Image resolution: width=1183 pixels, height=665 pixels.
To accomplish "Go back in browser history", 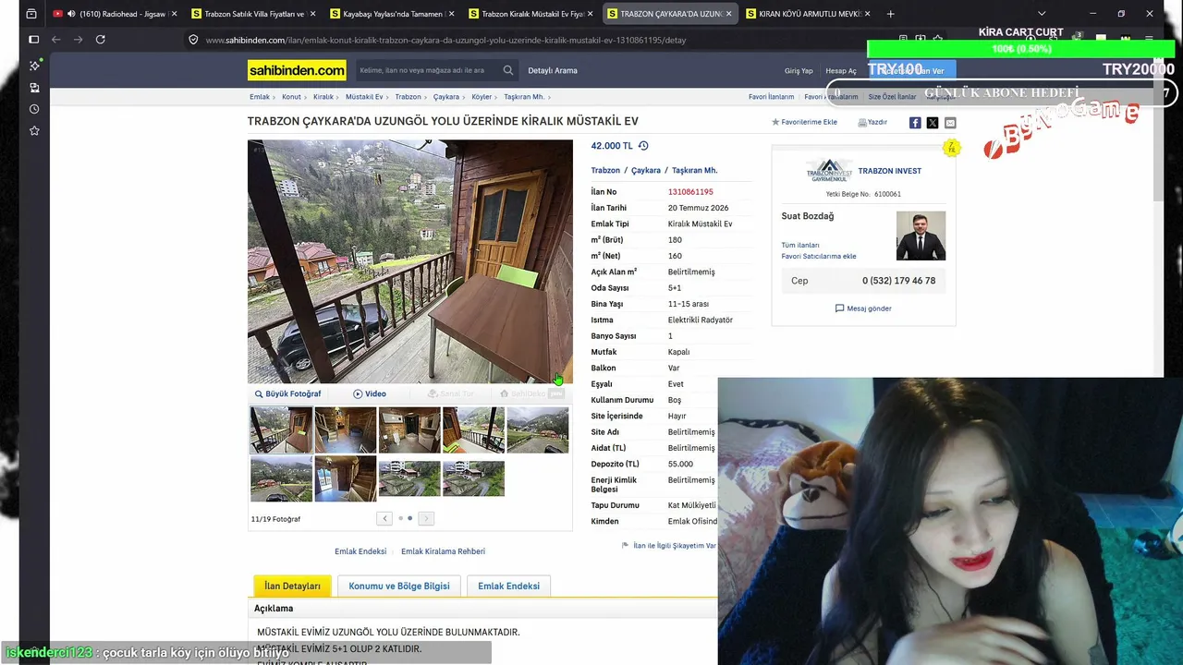I will point(55,40).
